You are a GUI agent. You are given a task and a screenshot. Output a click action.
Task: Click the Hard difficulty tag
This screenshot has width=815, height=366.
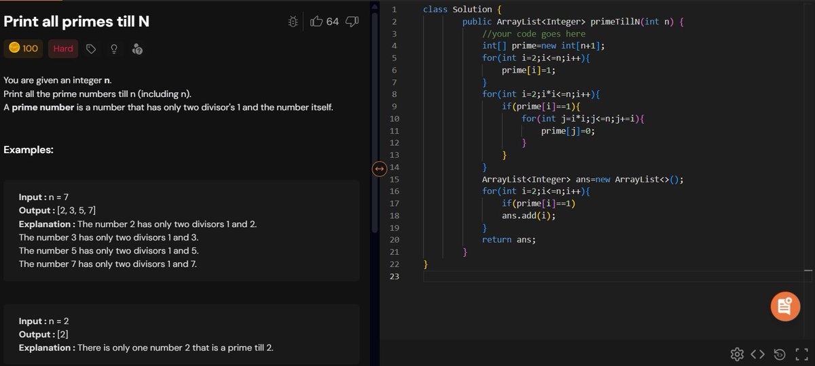click(x=63, y=48)
